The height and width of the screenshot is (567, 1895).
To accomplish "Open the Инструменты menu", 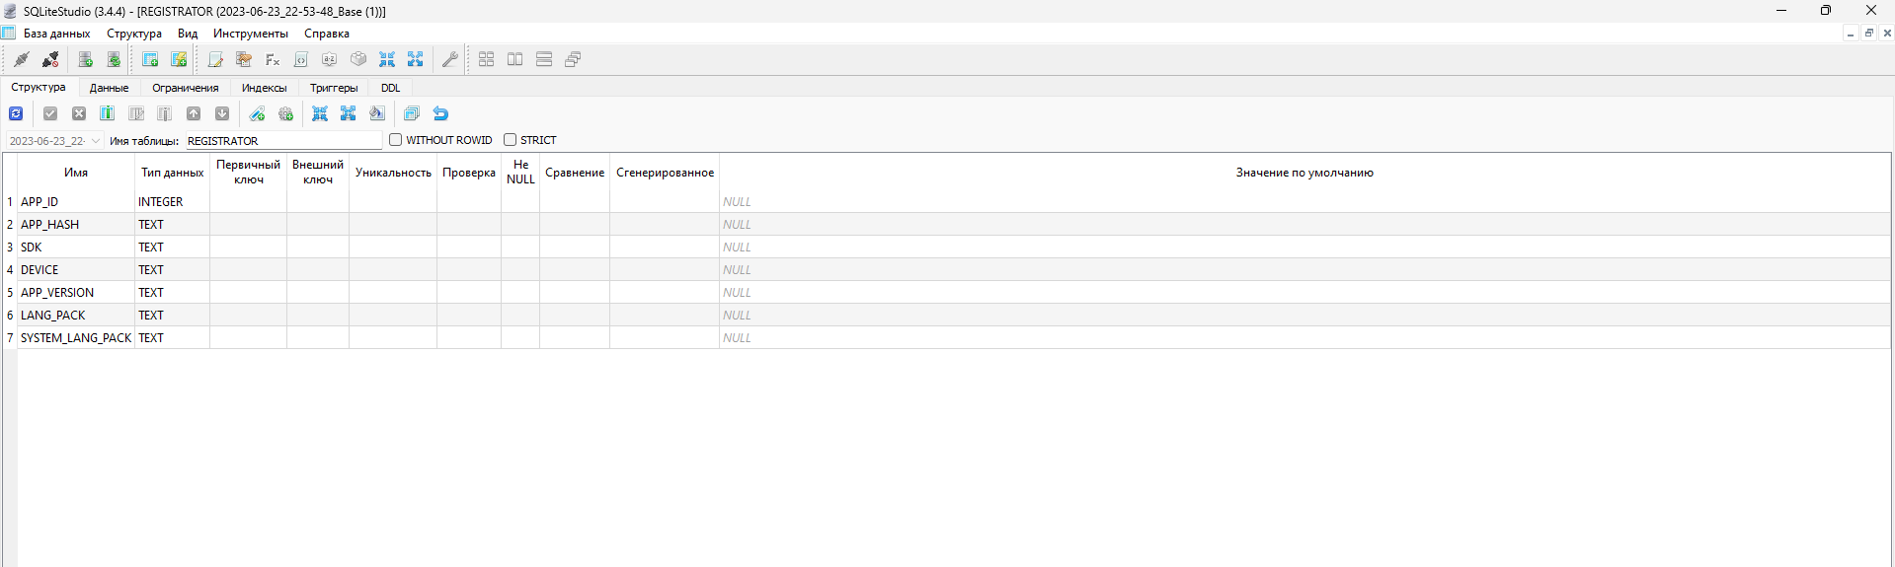I will tap(251, 34).
